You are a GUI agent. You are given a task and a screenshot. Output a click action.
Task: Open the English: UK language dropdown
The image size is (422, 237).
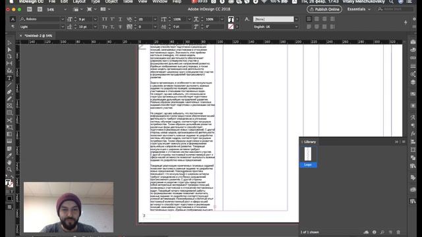296,27
